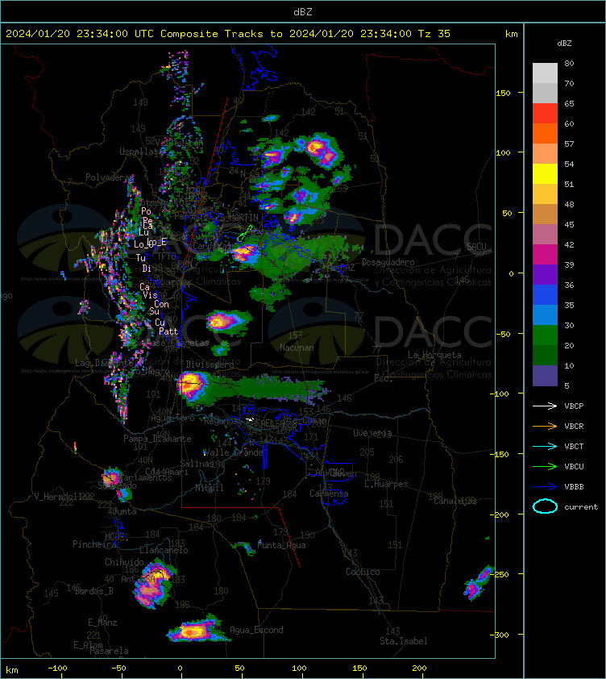The image size is (606, 679).
Task: Click the 'Valle_Grande' place label
Action: coord(234,452)
